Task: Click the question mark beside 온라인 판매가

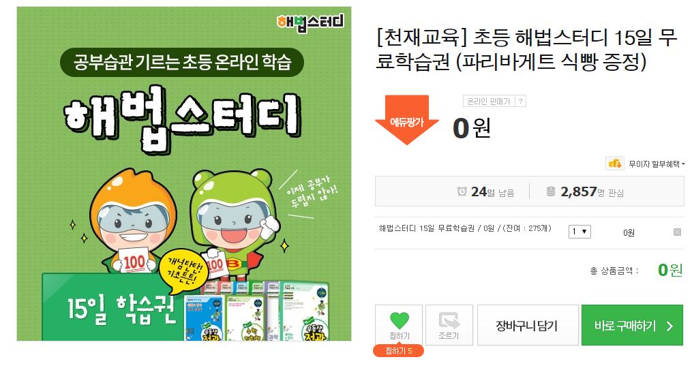Action: (x=521, y=101)
